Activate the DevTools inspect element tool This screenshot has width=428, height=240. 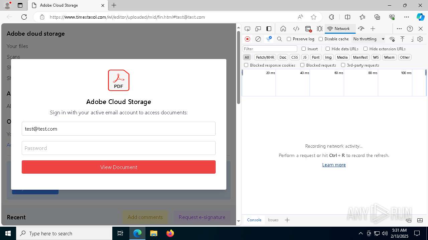247,29
